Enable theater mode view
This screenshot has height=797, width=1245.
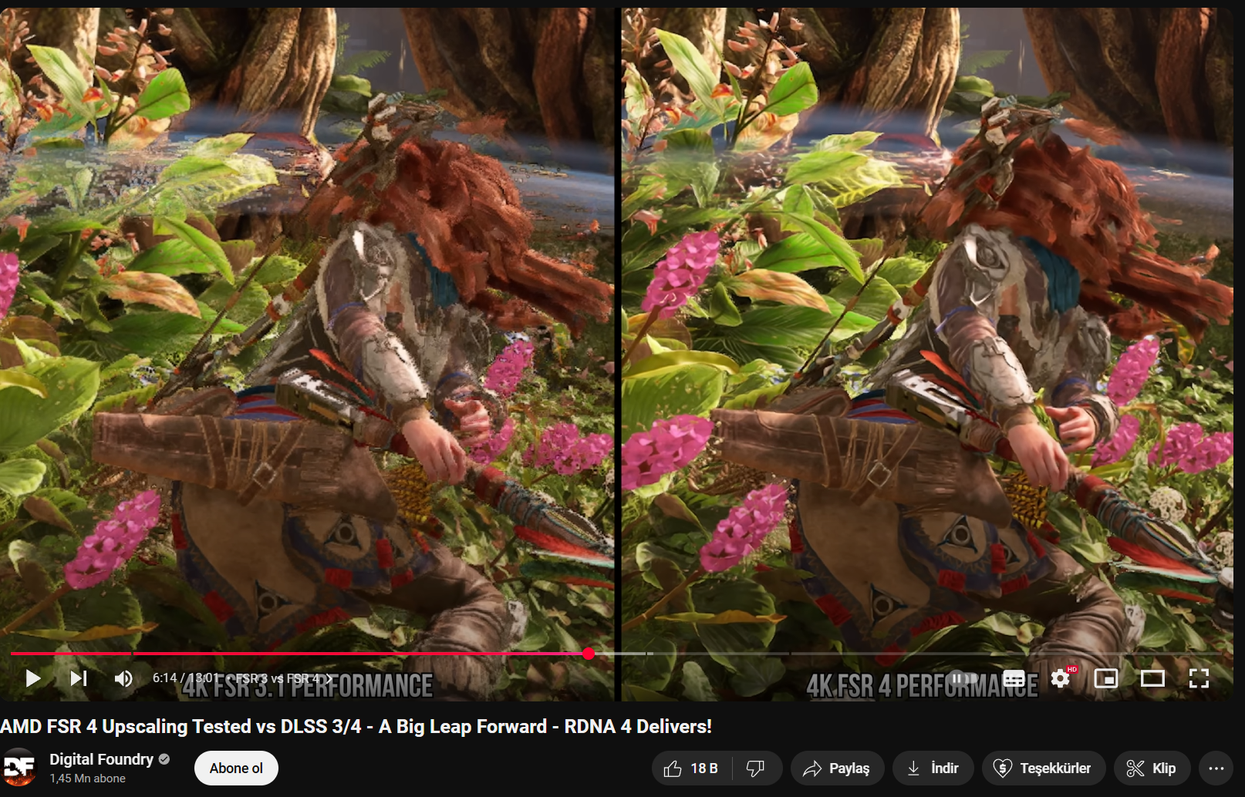1152,678
